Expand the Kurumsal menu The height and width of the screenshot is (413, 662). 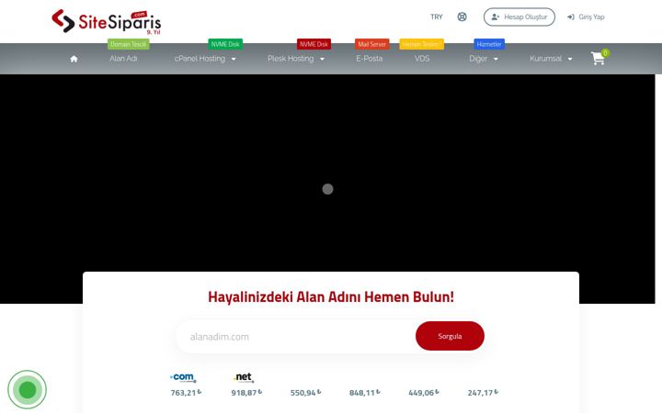point(551,59)
